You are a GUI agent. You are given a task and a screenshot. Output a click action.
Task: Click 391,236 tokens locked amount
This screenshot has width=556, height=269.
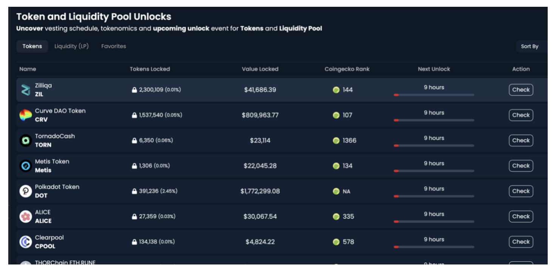(149, 191)
